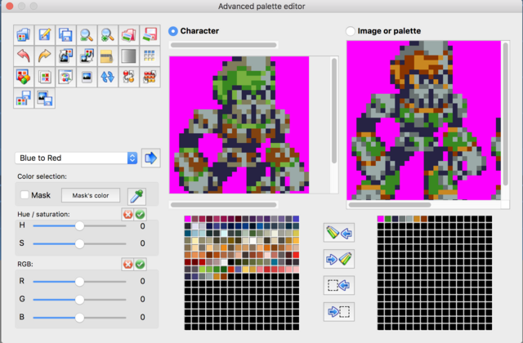The width and height of the screenshot is (523, 343).
Task: Click the right arrow with dashed selection button
Action: (x=339, y=312)
